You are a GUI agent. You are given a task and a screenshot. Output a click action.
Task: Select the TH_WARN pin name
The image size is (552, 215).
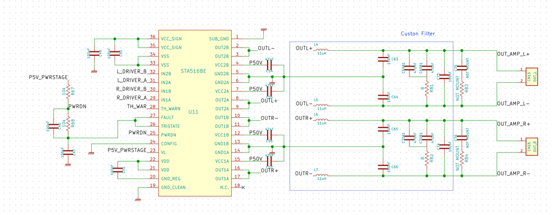point(171,108)
